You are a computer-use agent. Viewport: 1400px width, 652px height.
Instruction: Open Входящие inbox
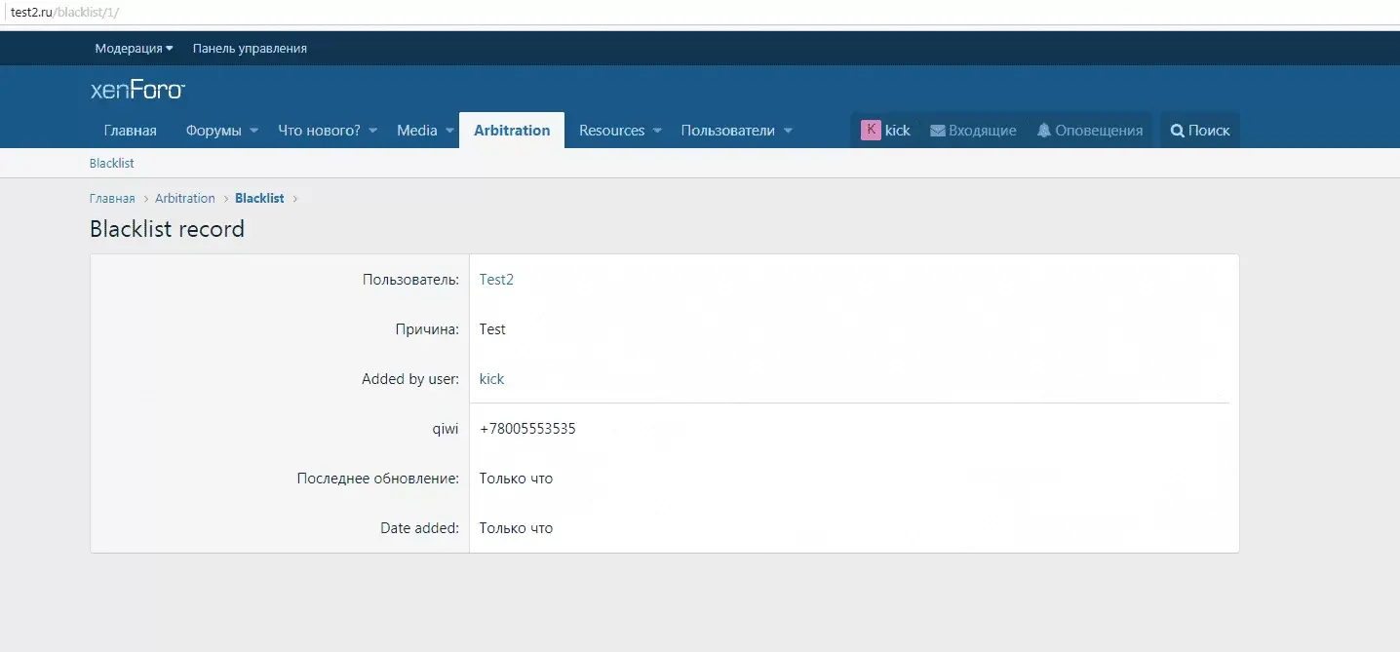pos(973,131)
